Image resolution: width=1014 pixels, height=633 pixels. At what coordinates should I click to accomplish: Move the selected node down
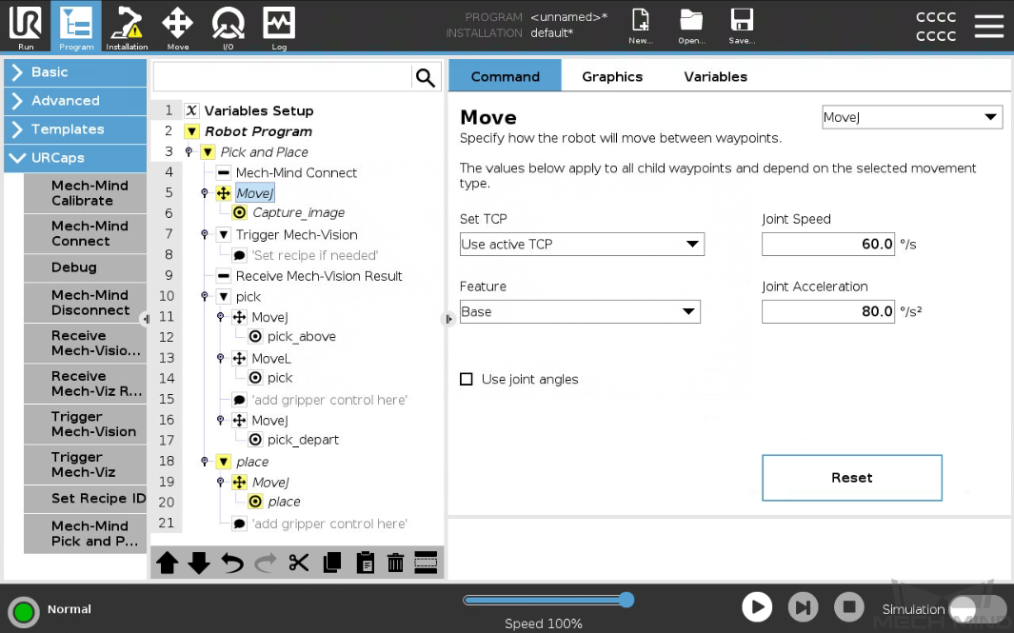[x=199, y=563]
